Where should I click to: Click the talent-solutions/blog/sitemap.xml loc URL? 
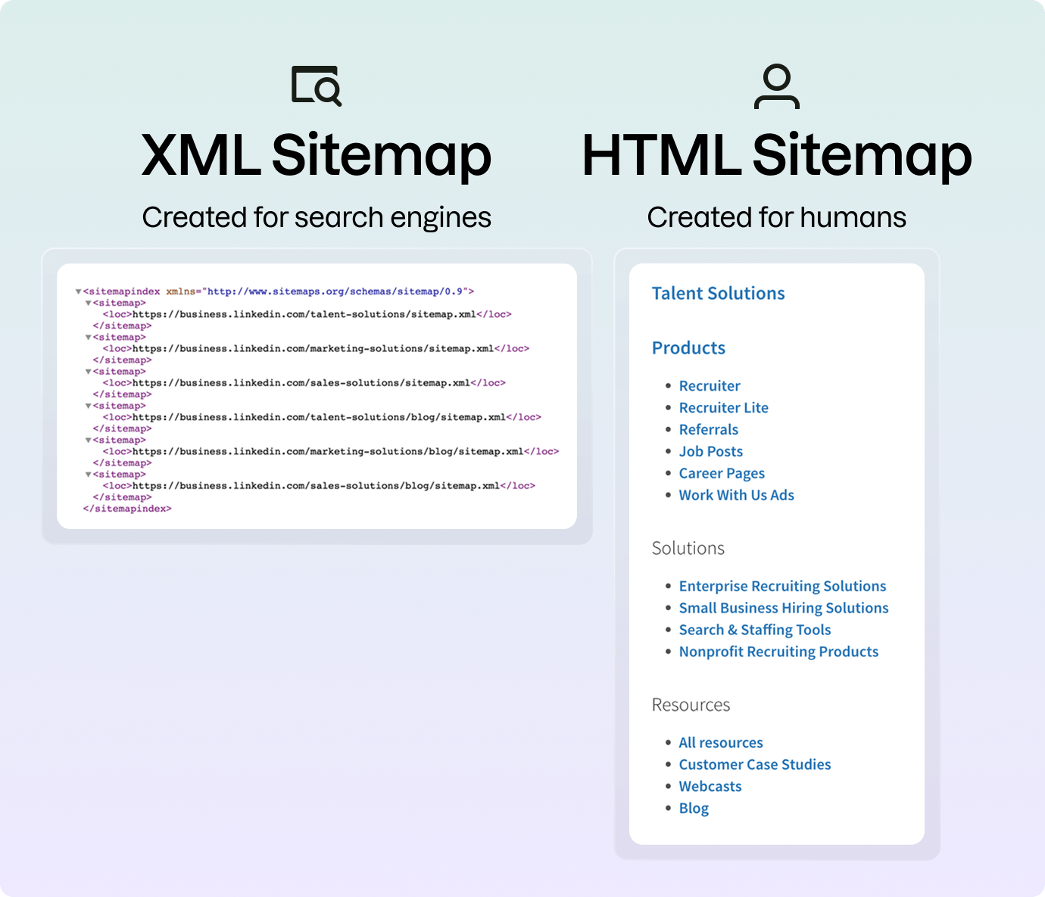click(x=319, y=417)
